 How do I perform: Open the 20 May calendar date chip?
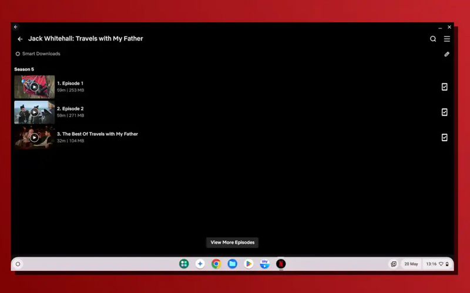click(x=411, y=264)
